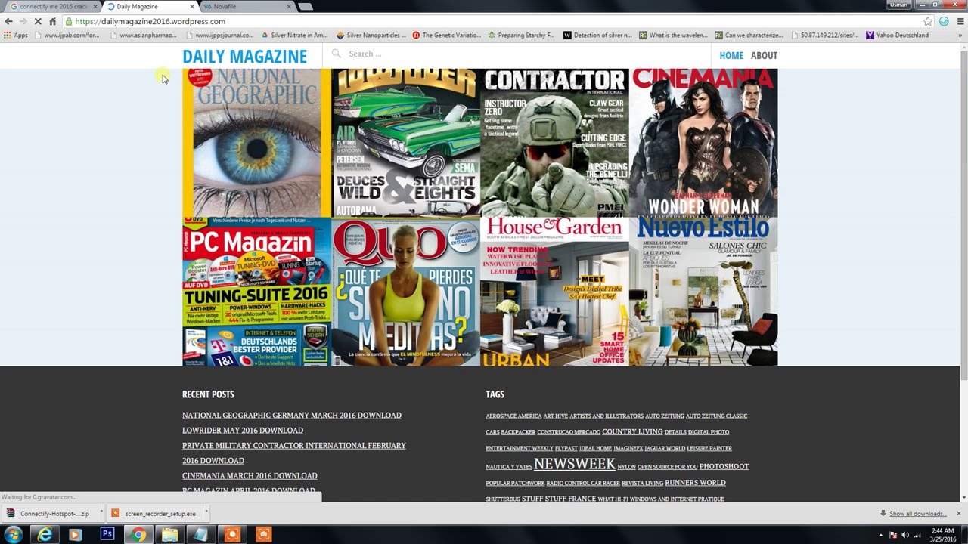Click the NEWSWEEK tag
The image size is (968, 544).
(575, 464)
